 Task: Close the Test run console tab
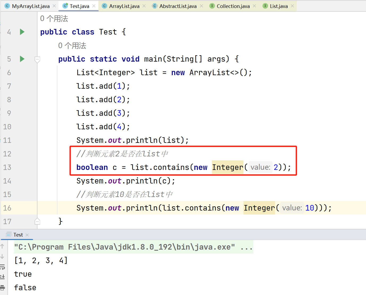click(x=27, y=235)
